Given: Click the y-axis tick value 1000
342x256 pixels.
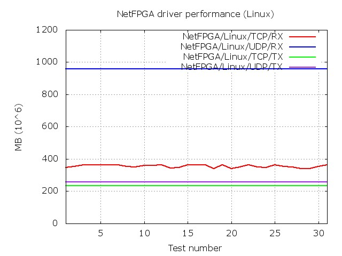Looking at the screenshot, I should [46, 62].
